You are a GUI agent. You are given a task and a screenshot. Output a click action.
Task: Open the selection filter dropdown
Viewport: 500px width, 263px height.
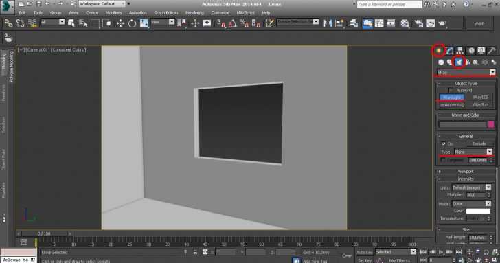[53, 22]
